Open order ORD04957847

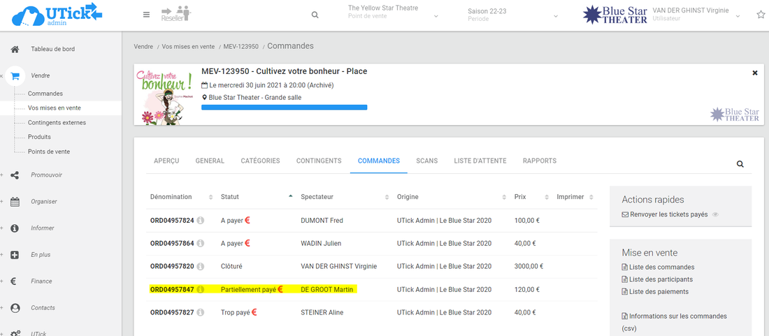point(172,289)
